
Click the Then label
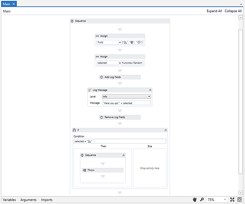[x=103, y=146]
